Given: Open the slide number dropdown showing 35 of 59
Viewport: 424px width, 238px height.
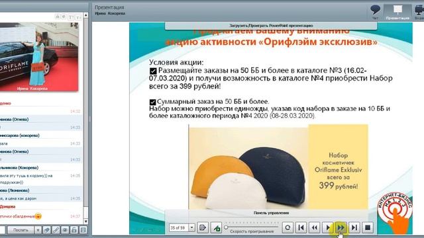Looking at the screenshot, I should point(191,227).
